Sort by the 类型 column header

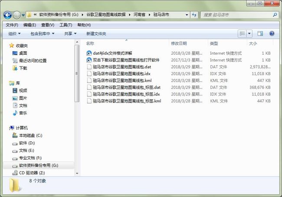click(x=214, y=43)
